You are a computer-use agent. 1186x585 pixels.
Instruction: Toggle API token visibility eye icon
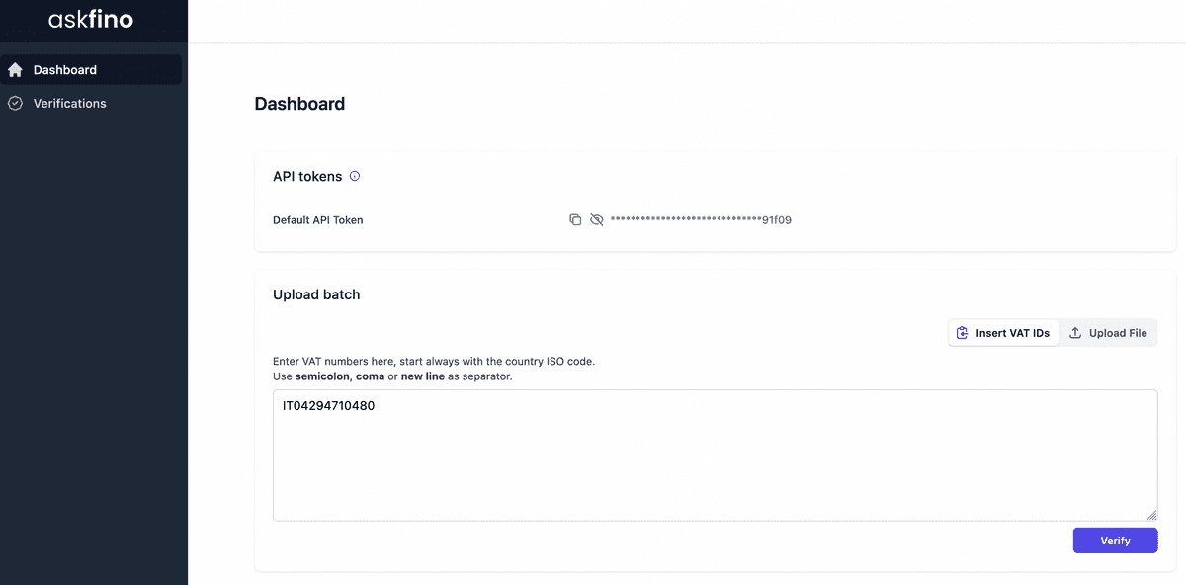tap(596, 220)
